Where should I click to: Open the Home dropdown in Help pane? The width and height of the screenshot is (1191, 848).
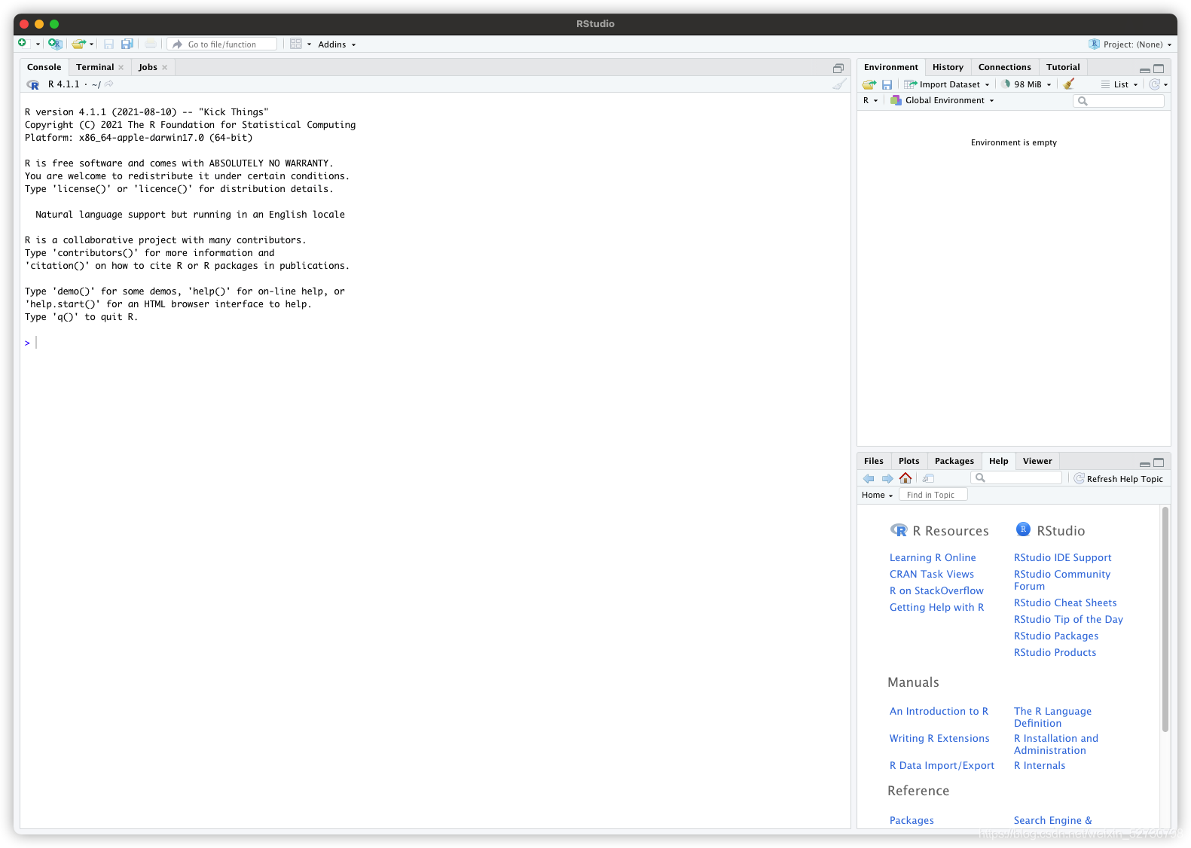pyautogui.click(x=877, y=495)
